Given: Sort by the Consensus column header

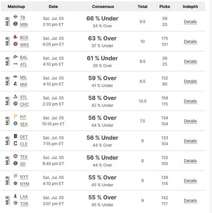Looking at the screenshot, I should tap(103, 7).
